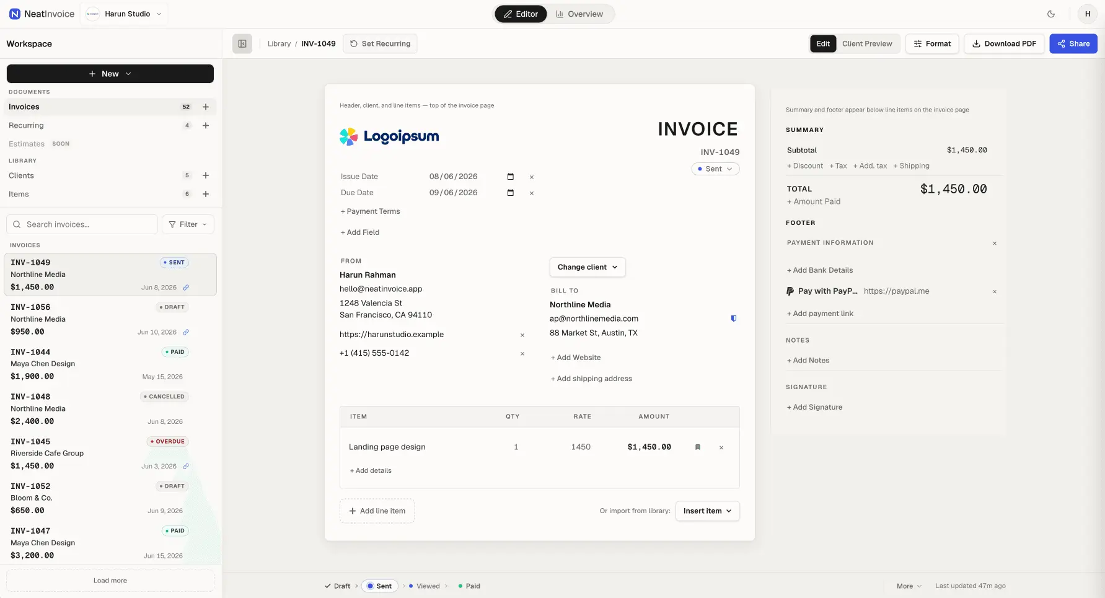
Task: Add an item with Items plus icon
Action: [206, 194]
